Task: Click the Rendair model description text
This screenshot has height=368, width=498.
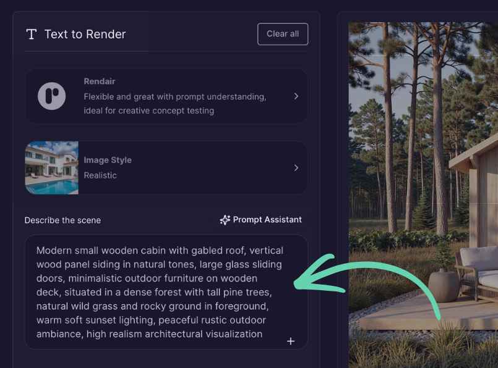Action: 175,104
